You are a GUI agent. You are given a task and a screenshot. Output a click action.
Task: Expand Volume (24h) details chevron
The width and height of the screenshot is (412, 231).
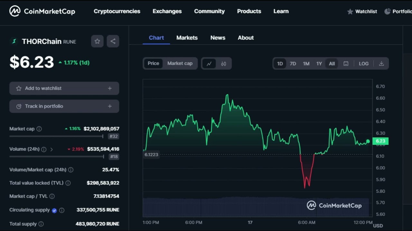51,149
